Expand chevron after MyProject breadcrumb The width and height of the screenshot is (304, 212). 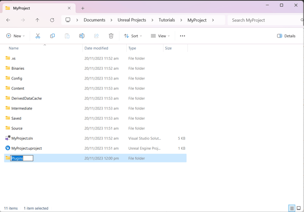tap(213, 20)
